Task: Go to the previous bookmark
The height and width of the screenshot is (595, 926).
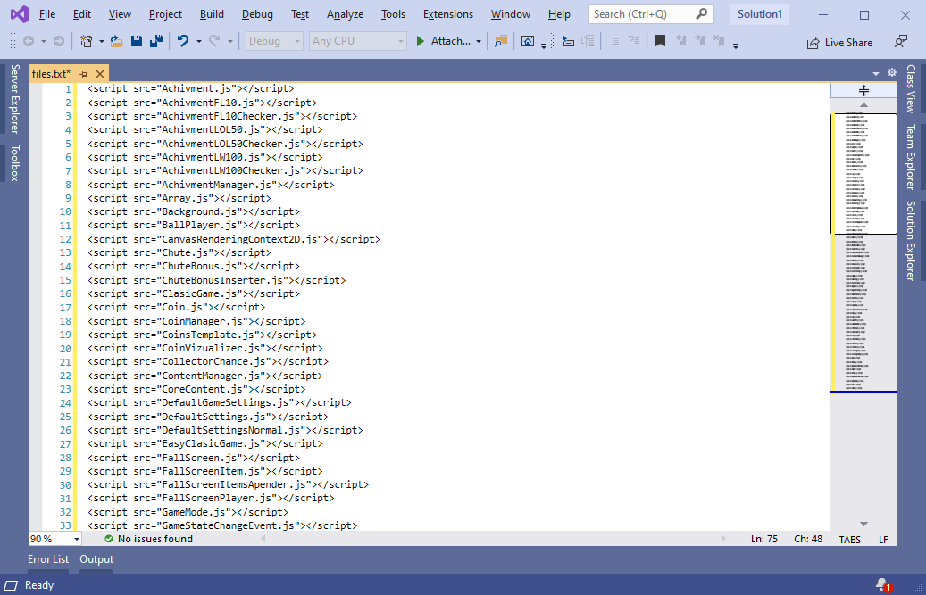Action: pyautogui.click(x=681, y=41)
